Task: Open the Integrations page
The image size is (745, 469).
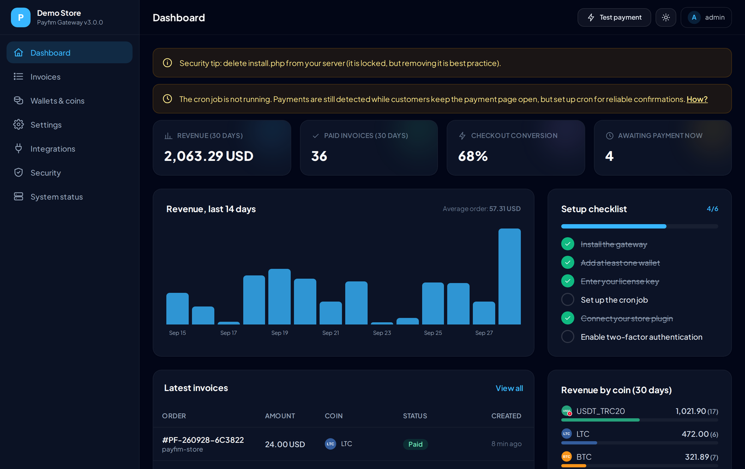Action: 69,148
